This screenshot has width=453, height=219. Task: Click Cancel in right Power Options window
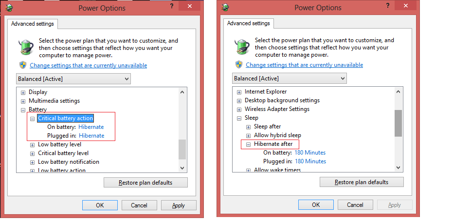355,204
